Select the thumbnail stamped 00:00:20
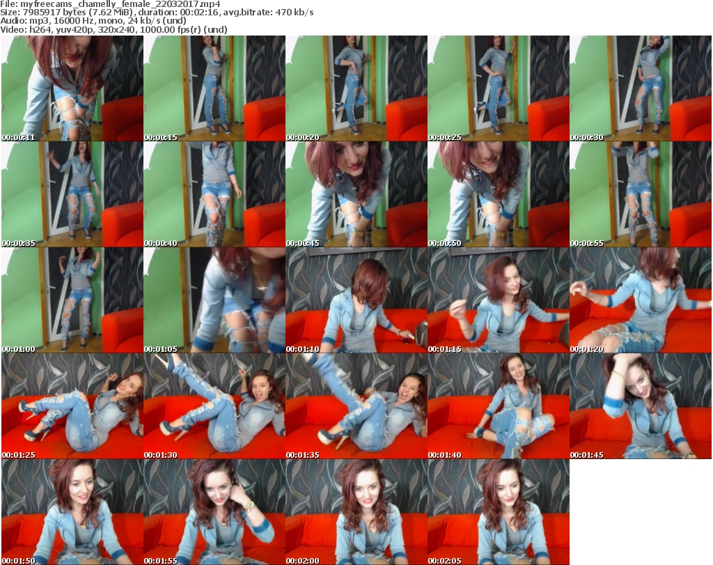Screen dimensions: 713x565 356,88
